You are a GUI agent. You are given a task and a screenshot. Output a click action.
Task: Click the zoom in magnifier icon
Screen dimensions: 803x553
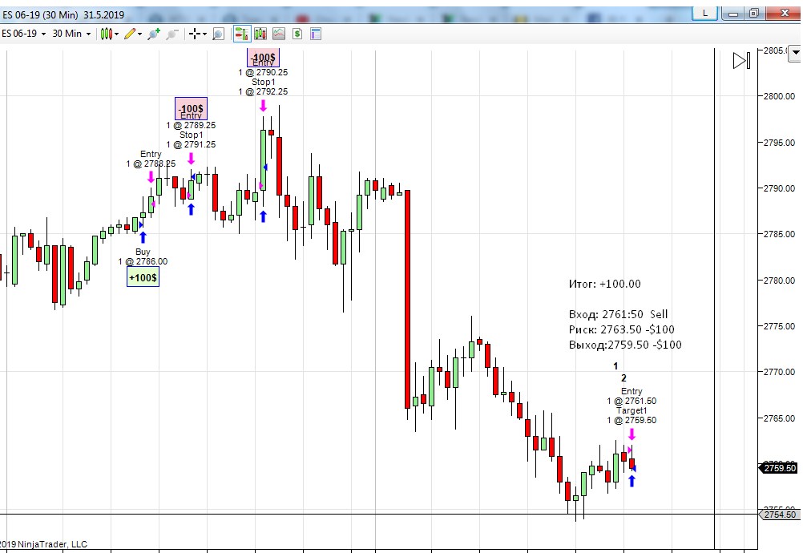click(153, 34)
